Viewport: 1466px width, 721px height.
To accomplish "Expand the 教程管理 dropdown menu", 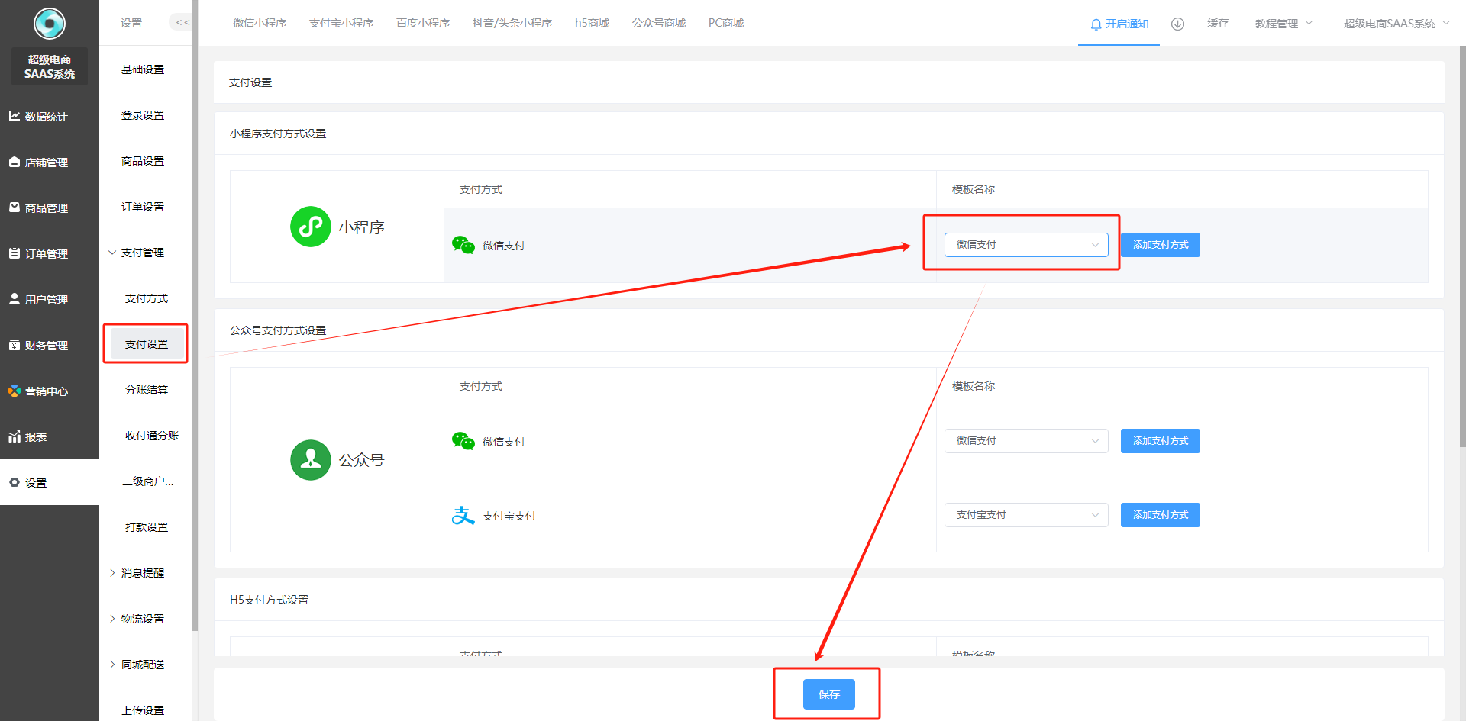I will [1284, 24].
